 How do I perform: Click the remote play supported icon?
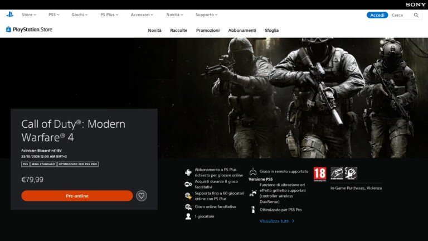click(x=253, y=172)
